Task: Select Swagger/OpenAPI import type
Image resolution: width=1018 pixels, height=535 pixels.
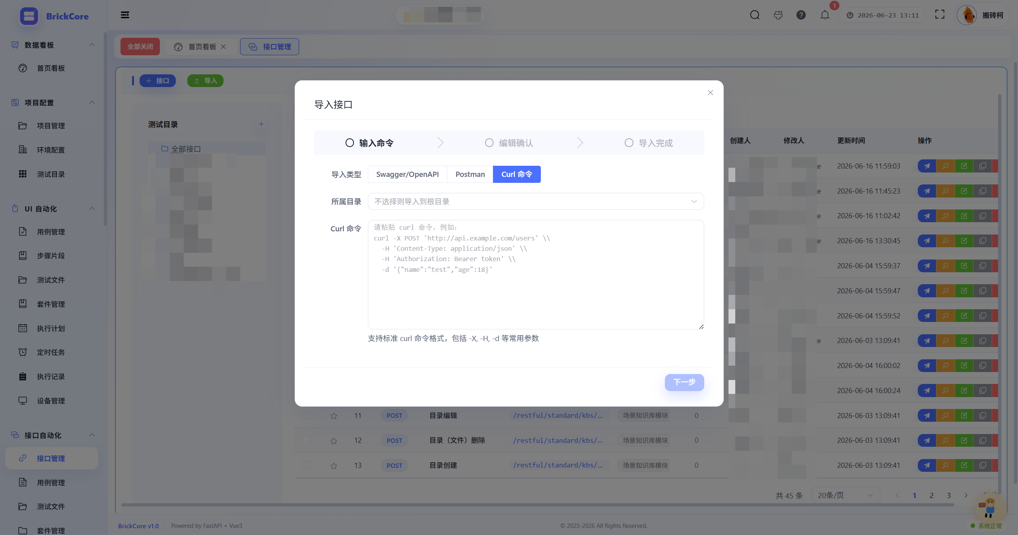Action: (407, 174)
